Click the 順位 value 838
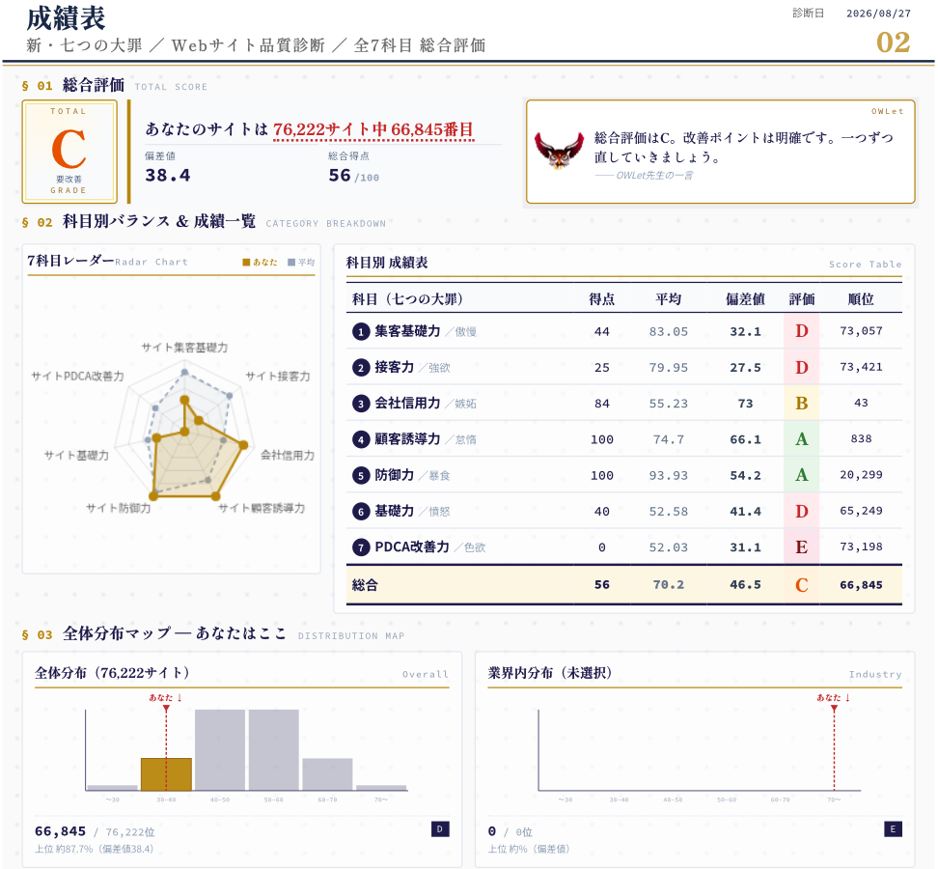The height and width of the screenshot is (869, 938). (x=861, y=438)
